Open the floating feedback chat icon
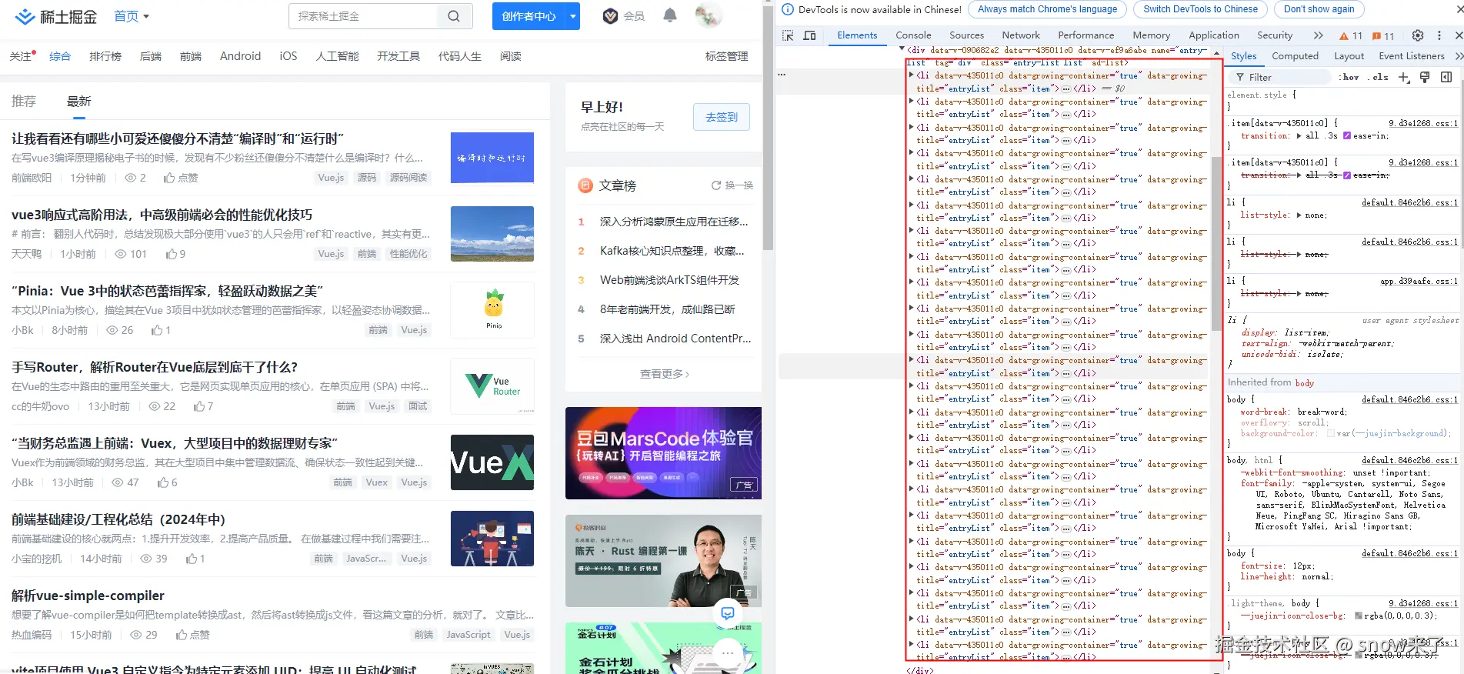Viewport: 1464px width, 674px height. pos(728,613)
